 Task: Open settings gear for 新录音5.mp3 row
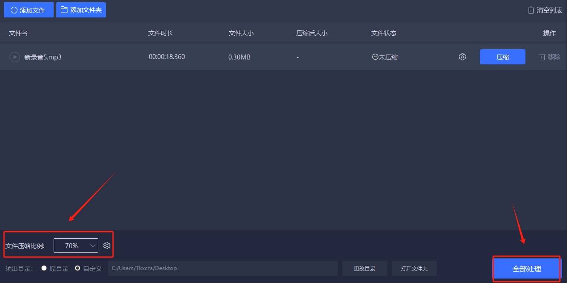point(462,57)
